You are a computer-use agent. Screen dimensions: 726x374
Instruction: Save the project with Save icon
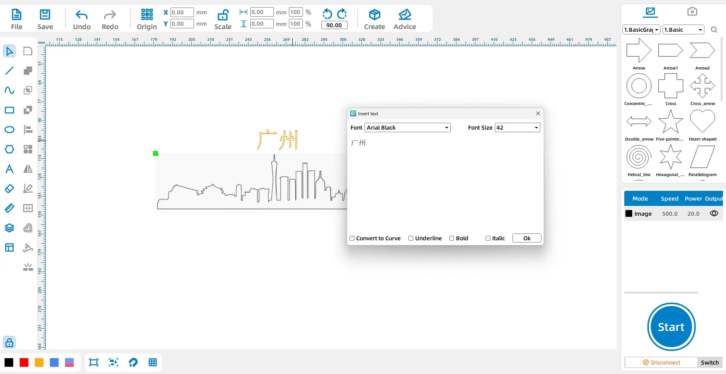45,19
